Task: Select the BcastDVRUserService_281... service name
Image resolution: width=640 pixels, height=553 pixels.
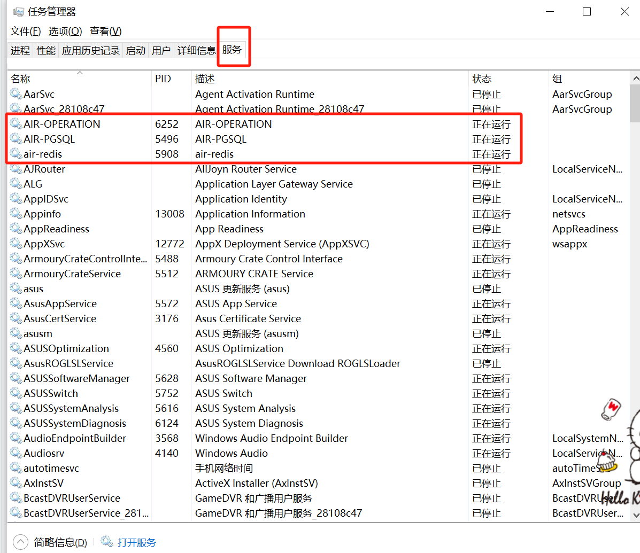Action: [x=86, y=513]
